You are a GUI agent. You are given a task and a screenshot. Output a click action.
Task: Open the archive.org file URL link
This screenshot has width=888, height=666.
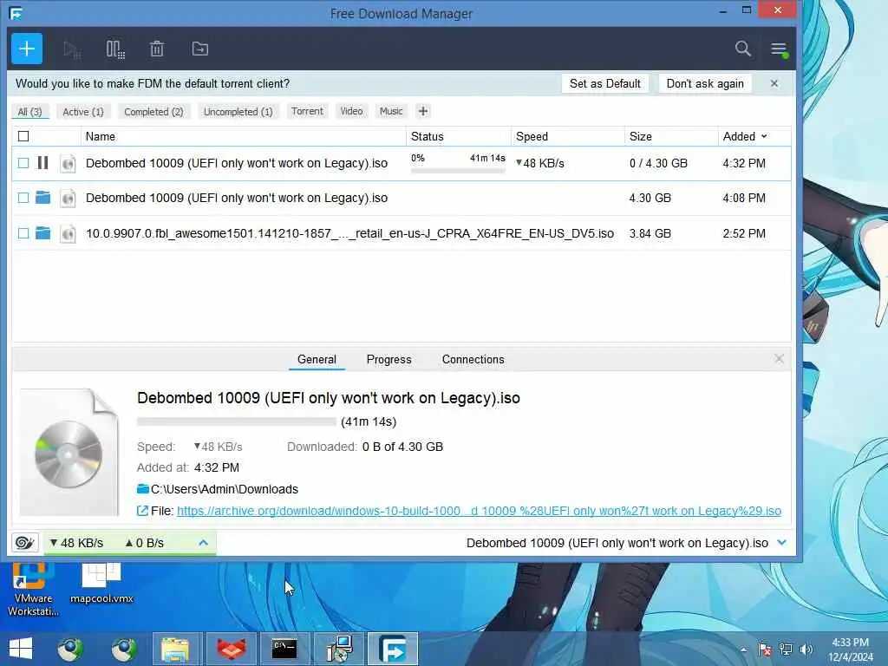[x=479, y=511]
